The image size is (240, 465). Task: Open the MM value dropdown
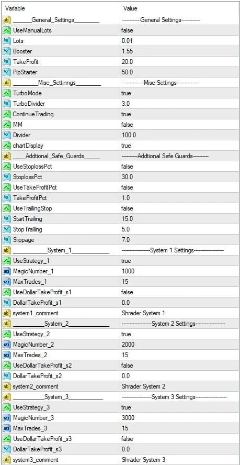(180, 125)
